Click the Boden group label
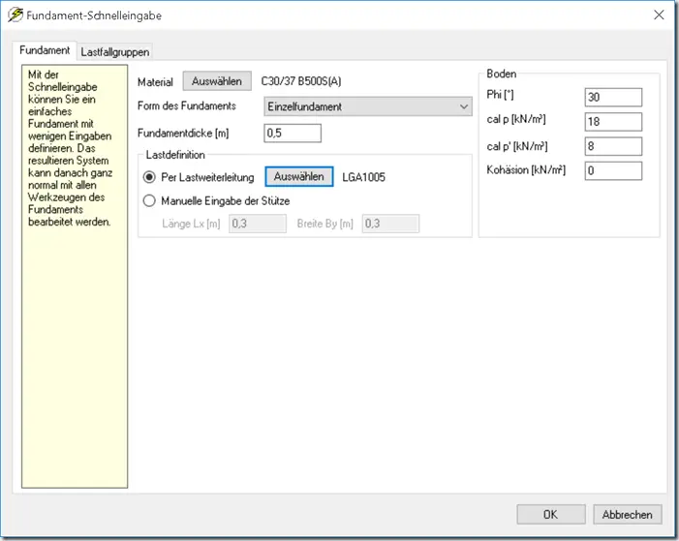 pos(501,74)
